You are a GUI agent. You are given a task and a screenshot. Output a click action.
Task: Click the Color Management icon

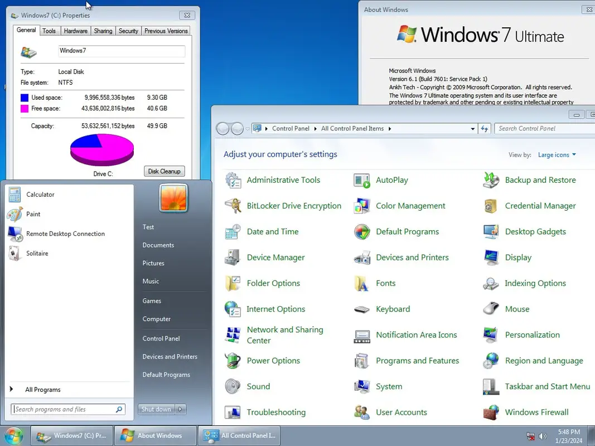tap(362, 206)
